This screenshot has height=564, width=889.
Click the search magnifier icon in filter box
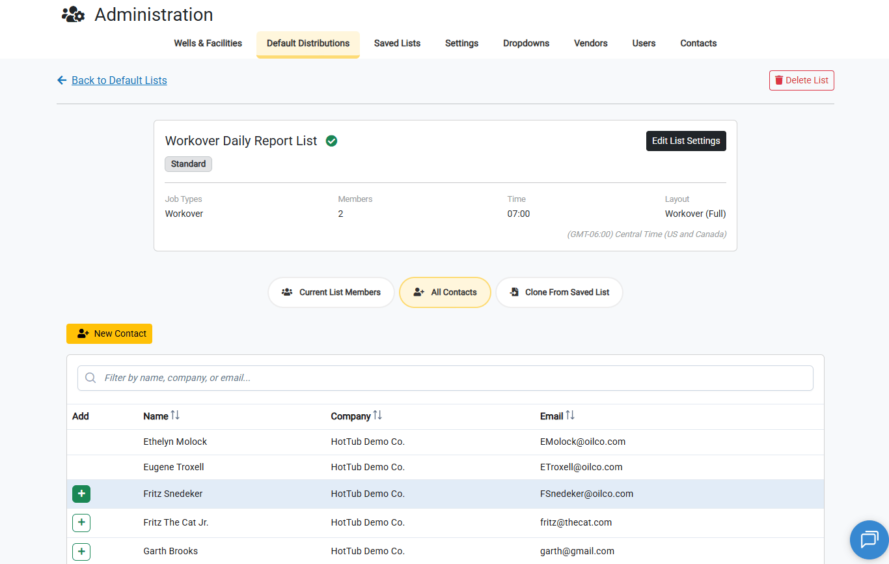pos(91,378)
